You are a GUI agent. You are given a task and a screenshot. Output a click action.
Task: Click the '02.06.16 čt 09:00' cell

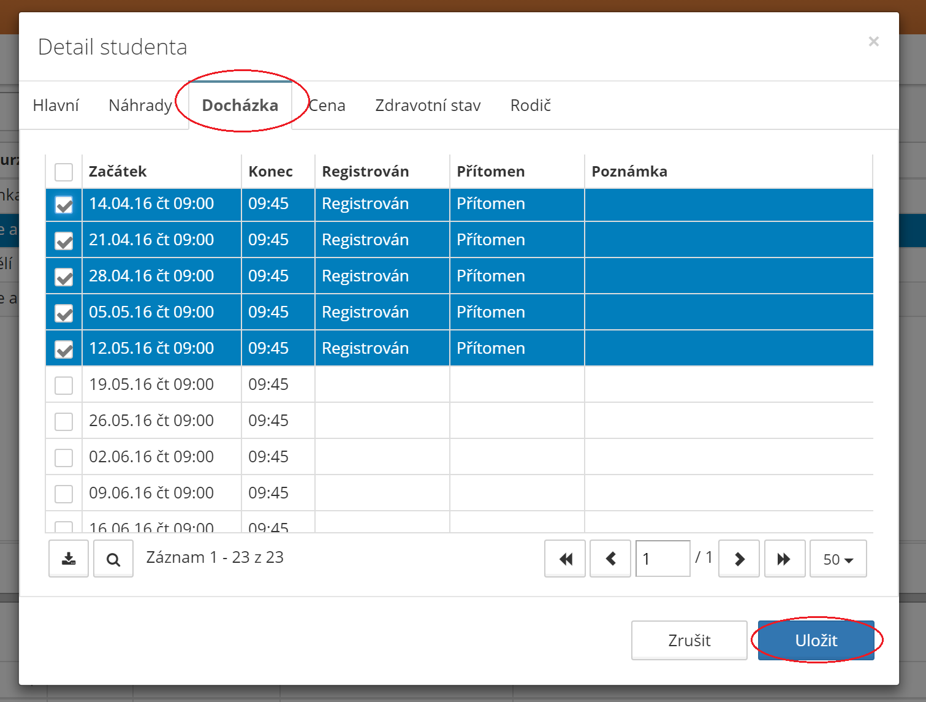point(162,457)
